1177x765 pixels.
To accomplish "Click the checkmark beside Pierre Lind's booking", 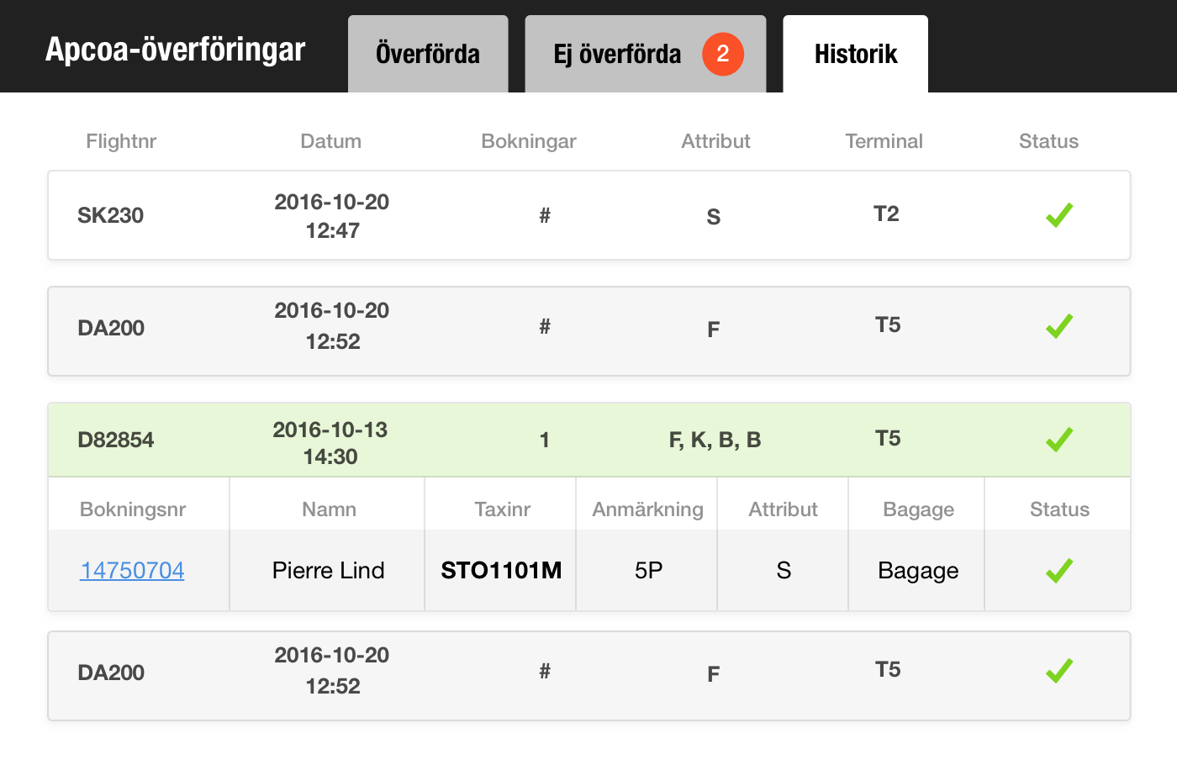I will (x=1059, y=571).
